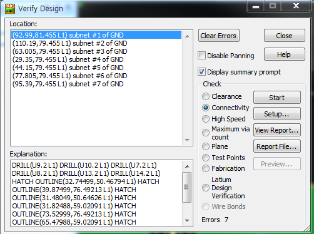Select the Clearance check radio button

[206, 96]
